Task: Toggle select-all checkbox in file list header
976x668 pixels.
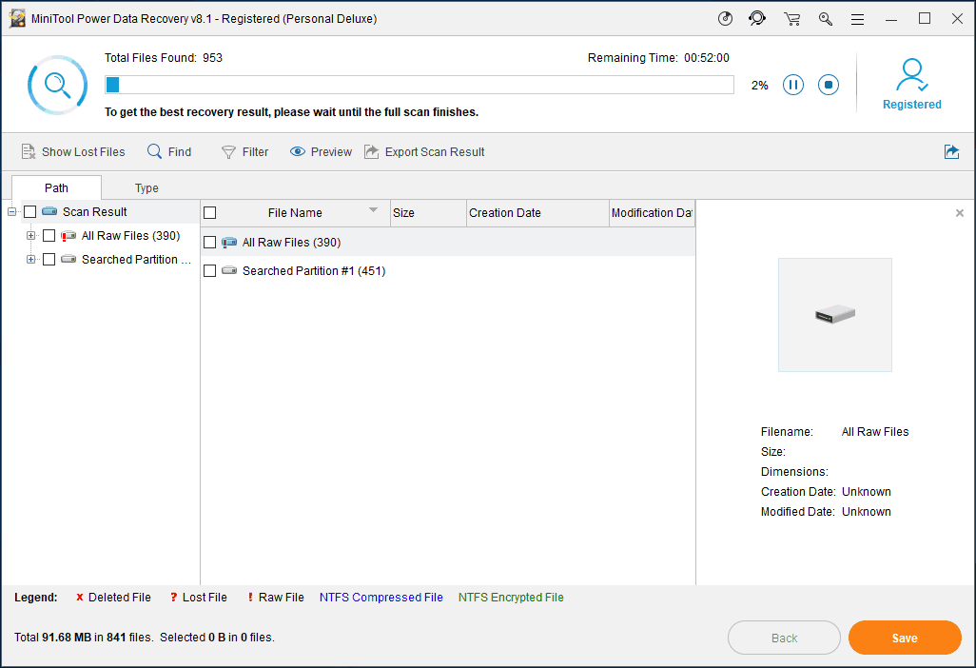Action: 210,213
